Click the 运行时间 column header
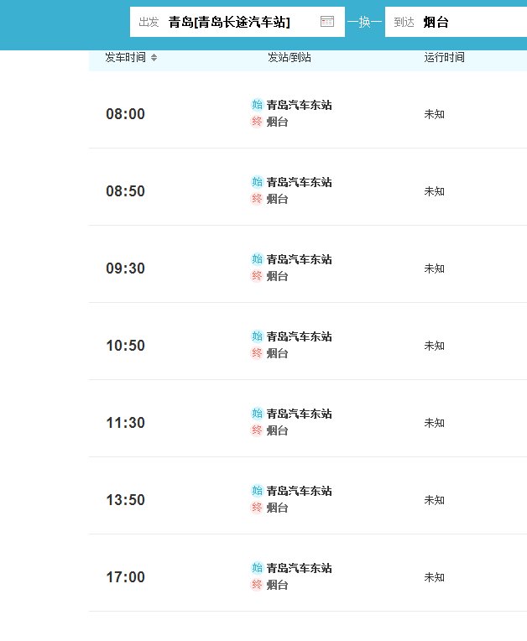Screen dimensions: 527x641 click(x=445, y=58)
